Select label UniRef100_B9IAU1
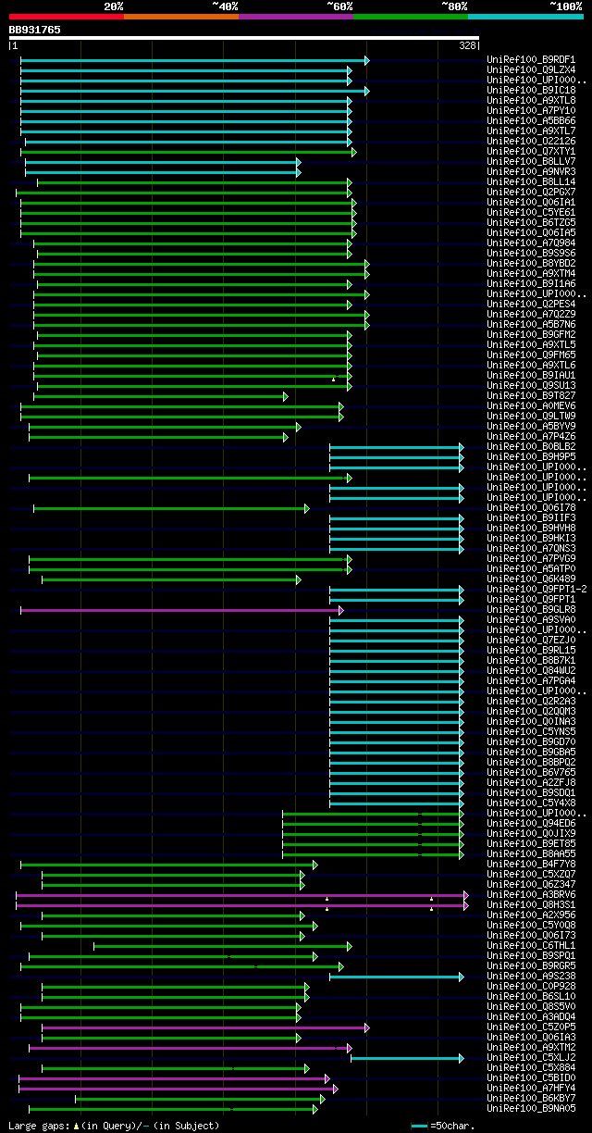Image resolution: width=592 pixels, height=1133 pixels. (x=531, y=376)
